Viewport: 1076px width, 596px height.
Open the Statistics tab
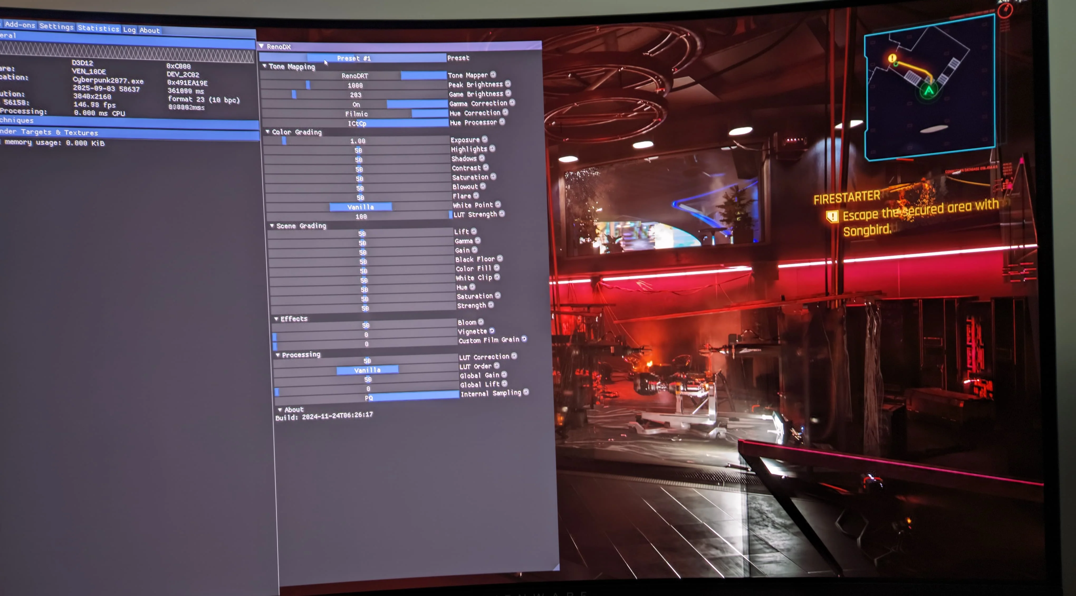99,28
